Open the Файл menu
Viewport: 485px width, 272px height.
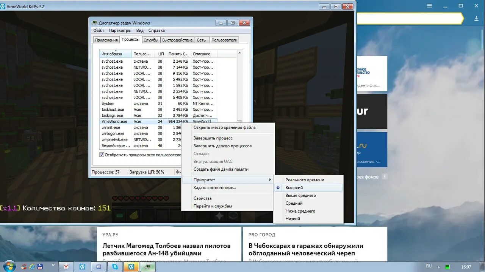pos(99,31)
